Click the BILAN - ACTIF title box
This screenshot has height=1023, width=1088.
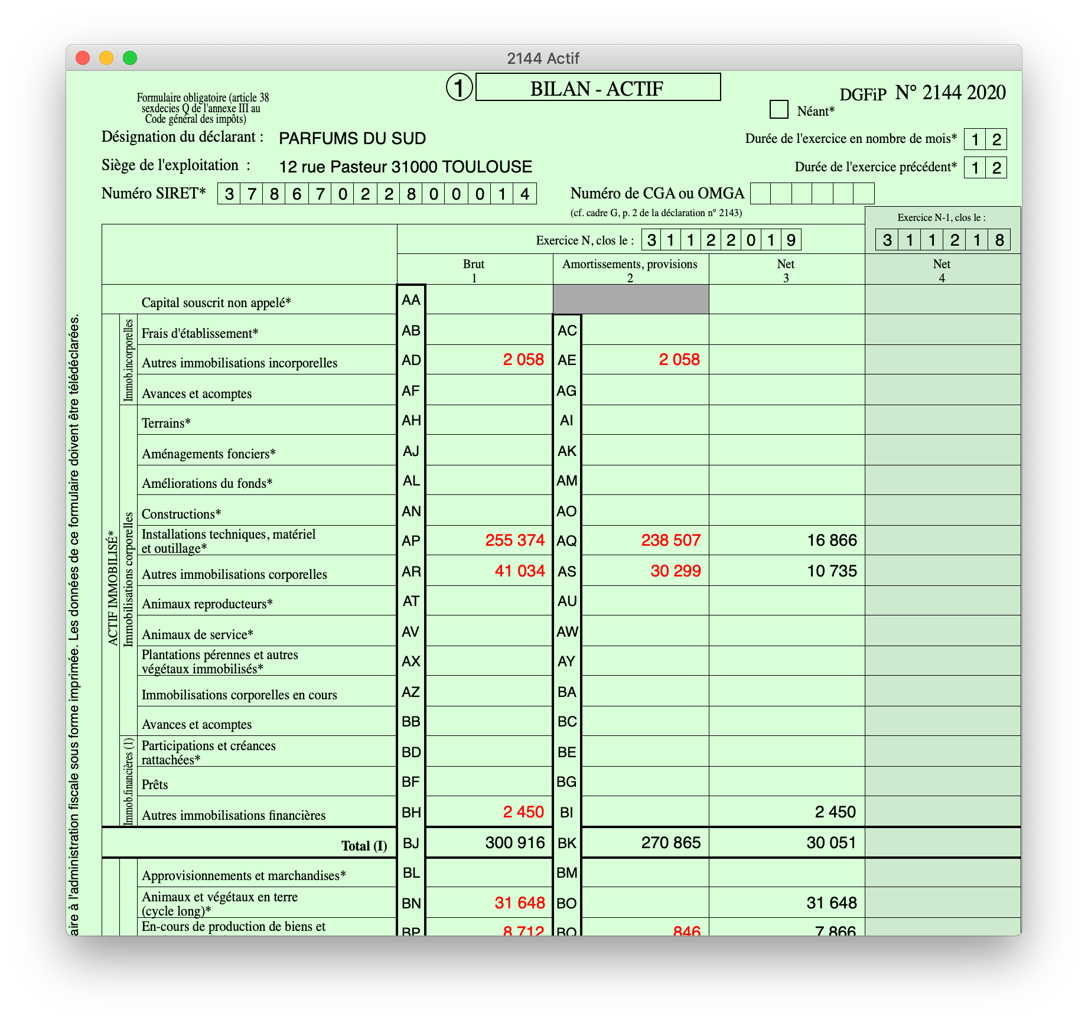[x=598, y=87]
